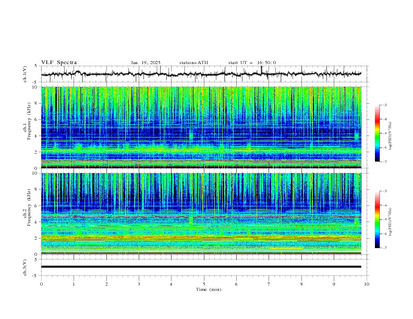The width and height of the screenshot is (413, 319).
Task: Click the log(PSD) label beside upper colorbar
Action: coord(391,136)
